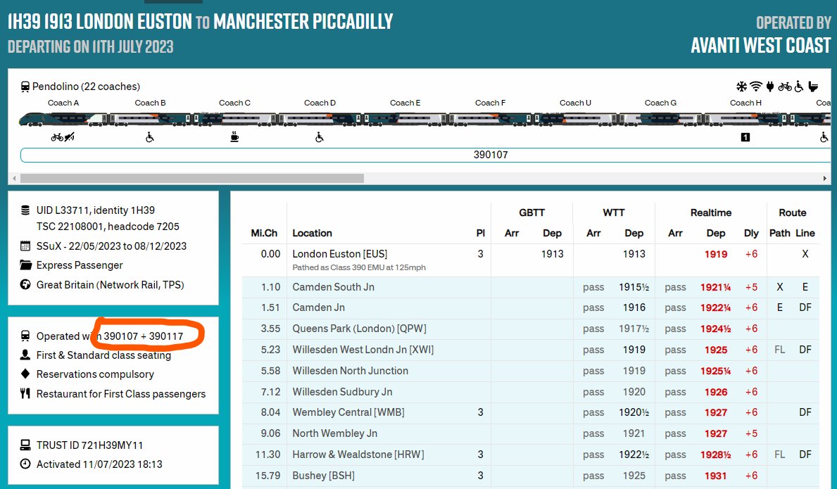This screenshot has height=489, width=837.
Task: Open Willesden North Junction location
Action: 350,371
